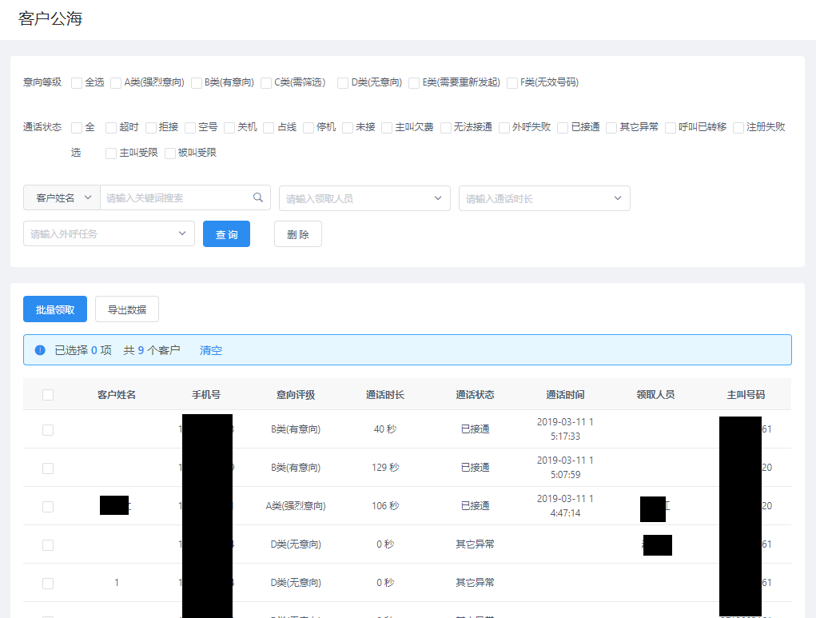Click the 2019-03-11 15:07:59 time cell

click(x=565, y=468)
